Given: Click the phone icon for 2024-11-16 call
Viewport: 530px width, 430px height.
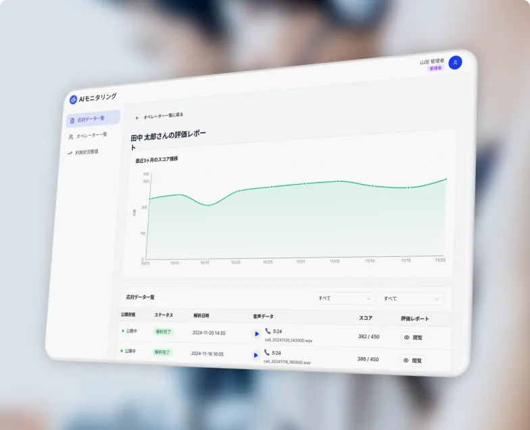Looking at the screenshot, I should [266, 353].
